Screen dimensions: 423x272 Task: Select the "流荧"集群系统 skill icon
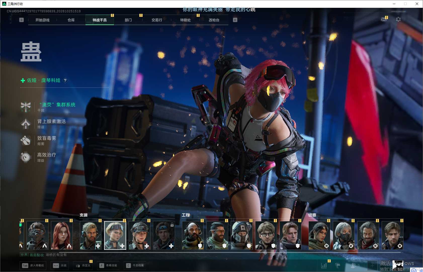point(26,107)
